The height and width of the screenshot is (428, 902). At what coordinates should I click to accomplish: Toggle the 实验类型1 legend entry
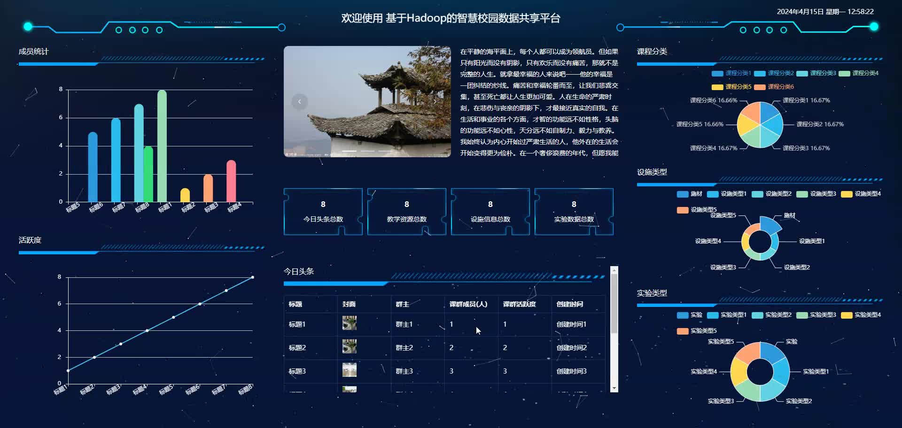727,315
